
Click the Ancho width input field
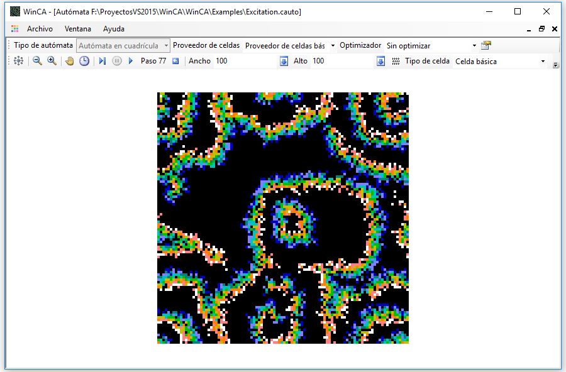[245, 61]
